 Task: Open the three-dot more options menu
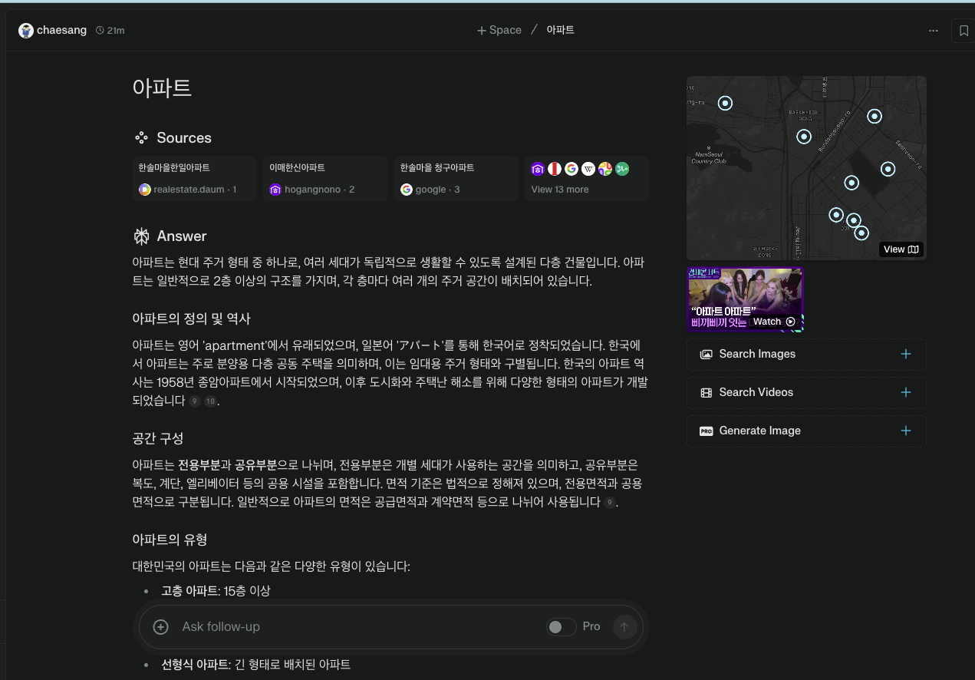(x=933, y=31)
